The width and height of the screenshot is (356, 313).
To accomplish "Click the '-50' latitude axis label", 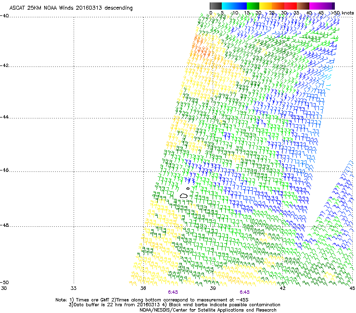I will 4,282.
